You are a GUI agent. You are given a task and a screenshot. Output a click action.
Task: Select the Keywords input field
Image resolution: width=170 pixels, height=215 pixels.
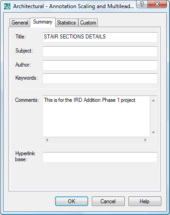pyautogui.click(x=100, y=78)
